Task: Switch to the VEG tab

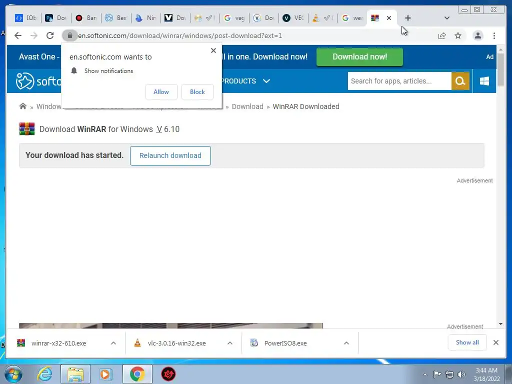Action: click(x=293, y=18)
